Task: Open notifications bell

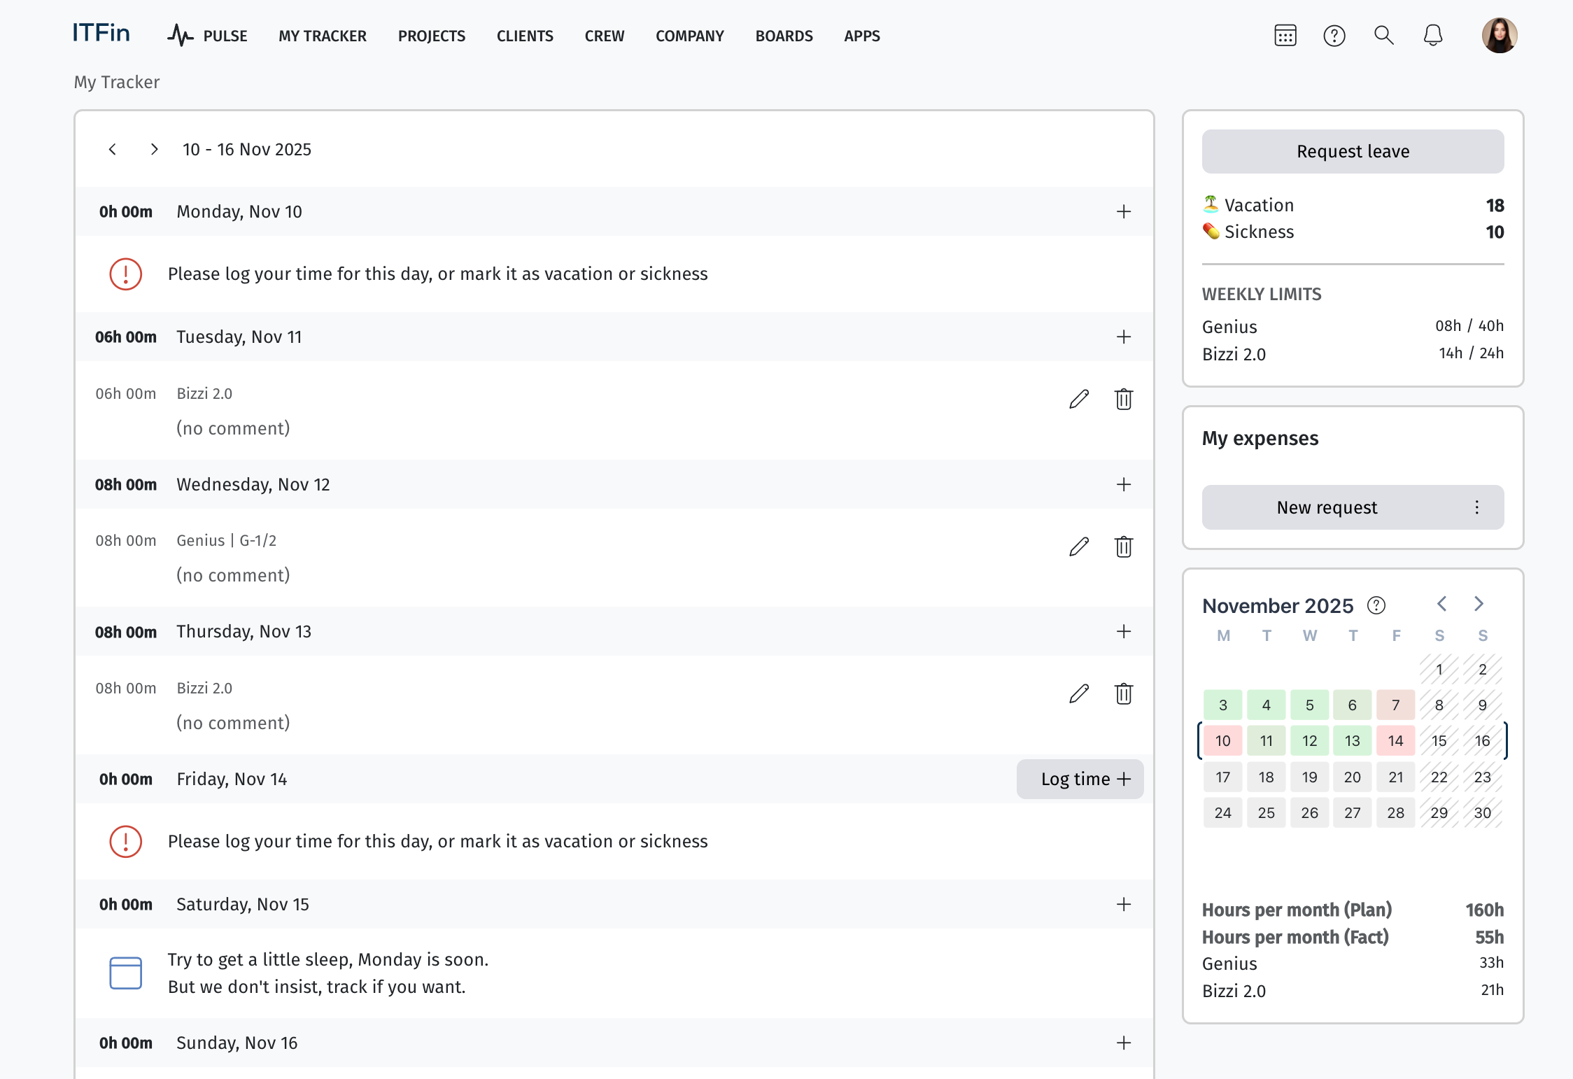Action: pyautogui.click(x=1432, y=36)
